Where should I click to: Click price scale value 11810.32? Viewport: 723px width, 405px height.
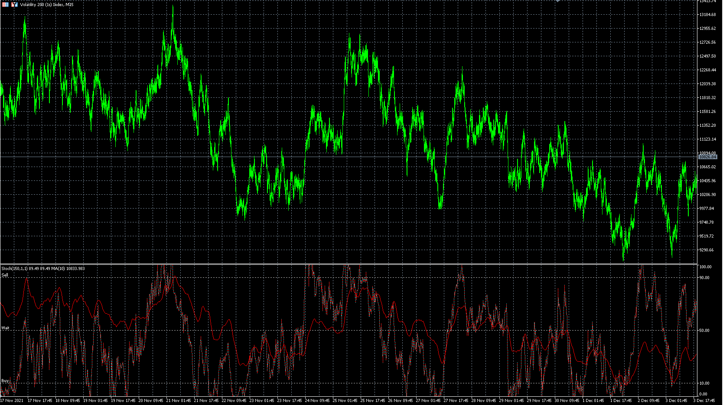707,98
